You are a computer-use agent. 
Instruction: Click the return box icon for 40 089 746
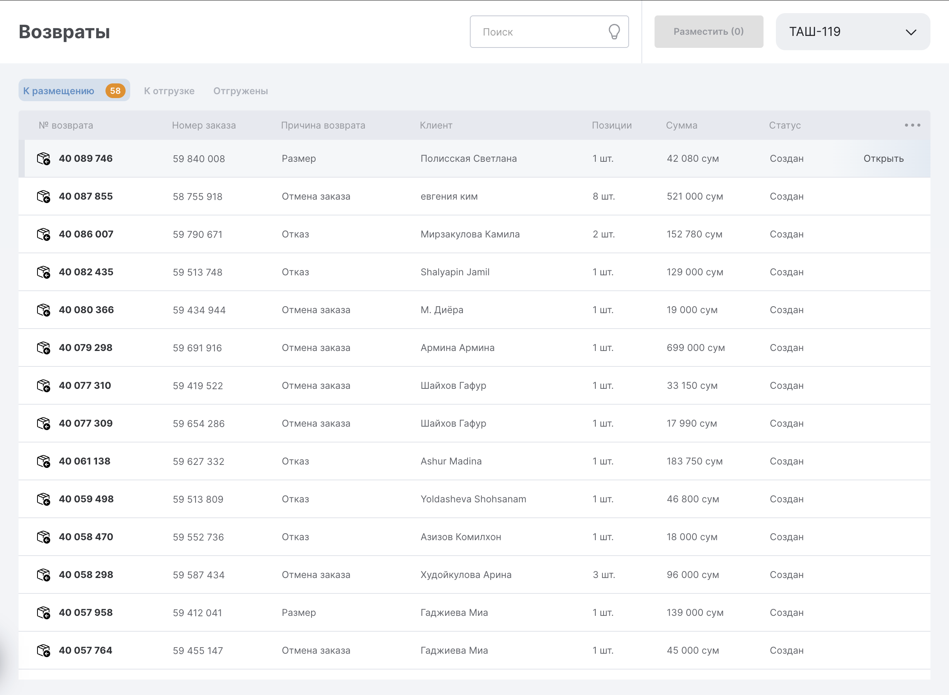coord(43,159)
